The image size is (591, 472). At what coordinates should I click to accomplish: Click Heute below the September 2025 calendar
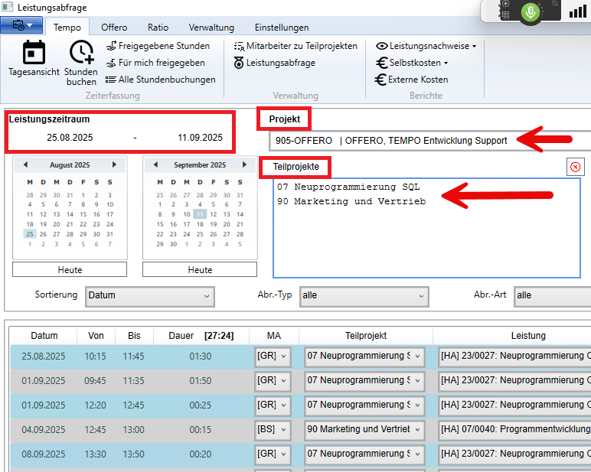(x=200, y=270)
